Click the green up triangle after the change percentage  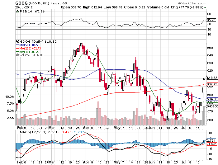[205, 7]
